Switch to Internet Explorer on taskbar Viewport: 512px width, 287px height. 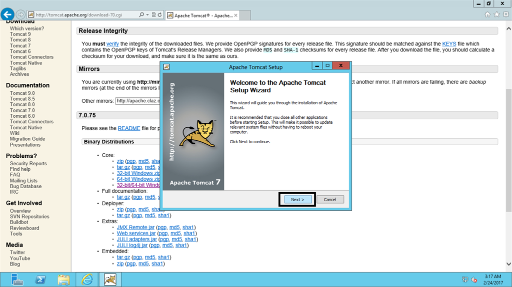pyautogui.click(x=87, y=280)
